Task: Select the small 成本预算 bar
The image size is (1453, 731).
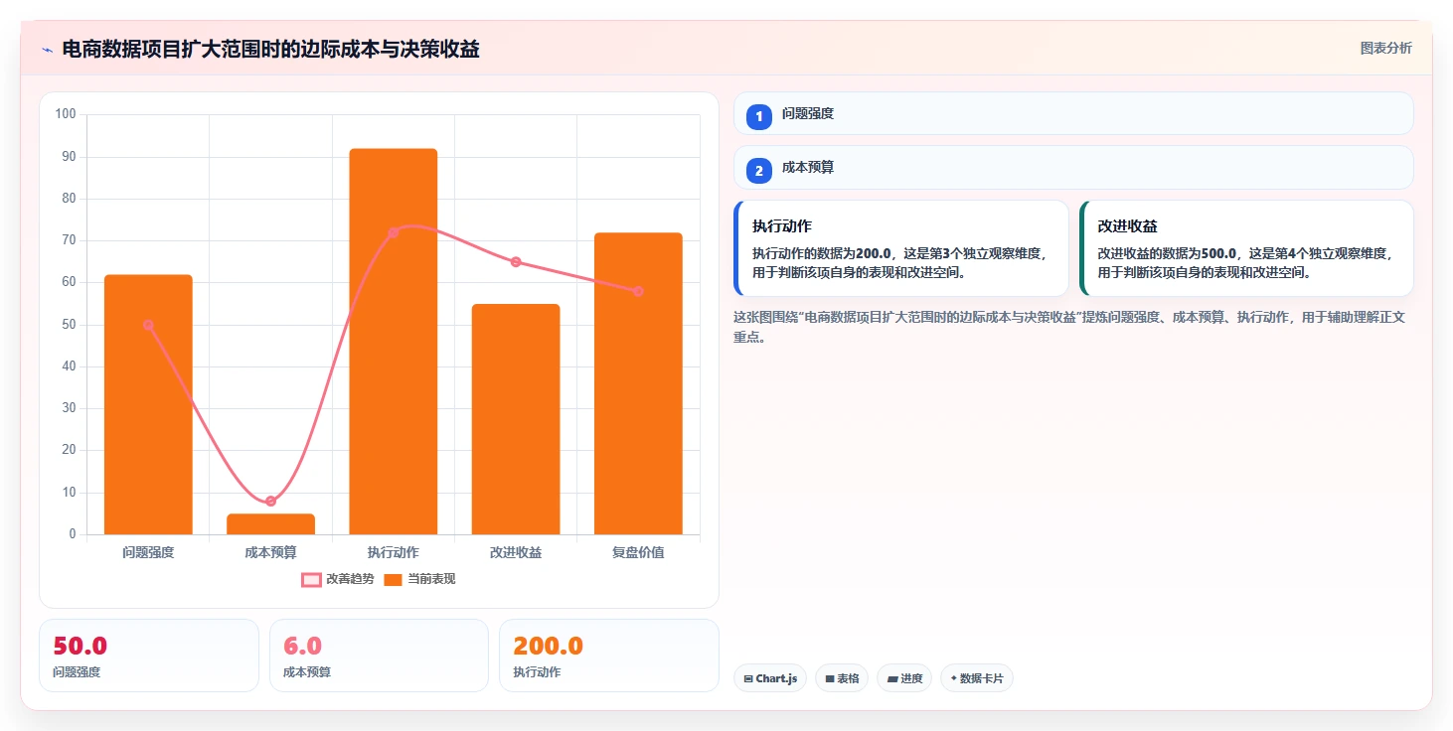Action: 270,523
